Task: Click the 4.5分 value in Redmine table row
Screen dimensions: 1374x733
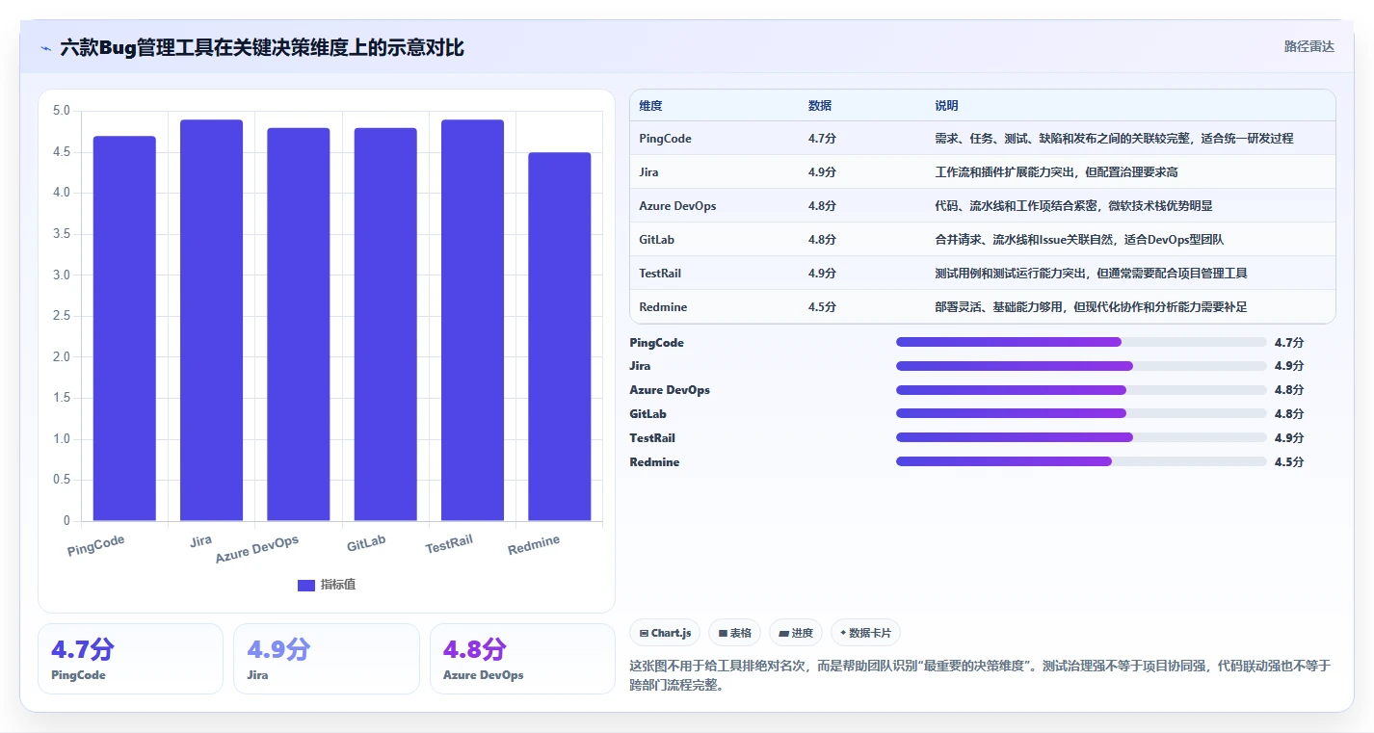Action: coord(822,307)
